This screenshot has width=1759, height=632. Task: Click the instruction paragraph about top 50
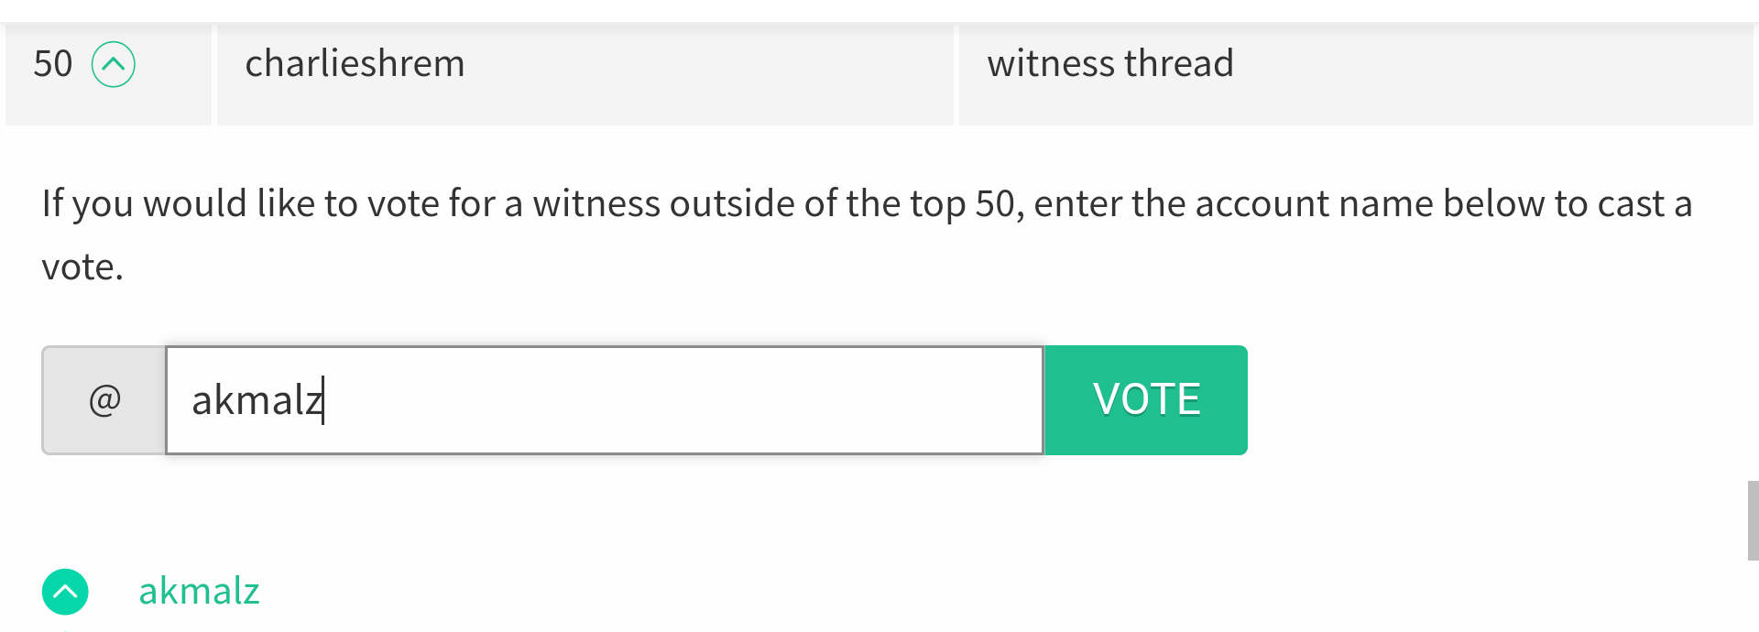point(867,234)
